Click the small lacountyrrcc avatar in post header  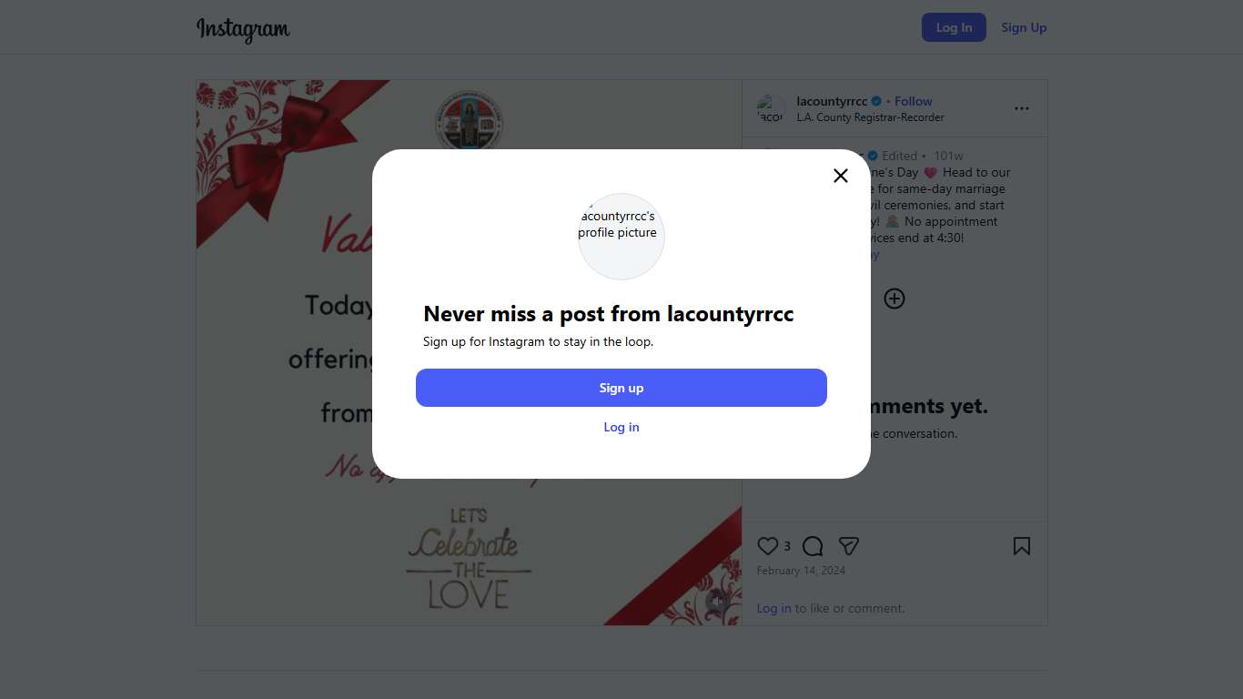[x=771, y=109]
